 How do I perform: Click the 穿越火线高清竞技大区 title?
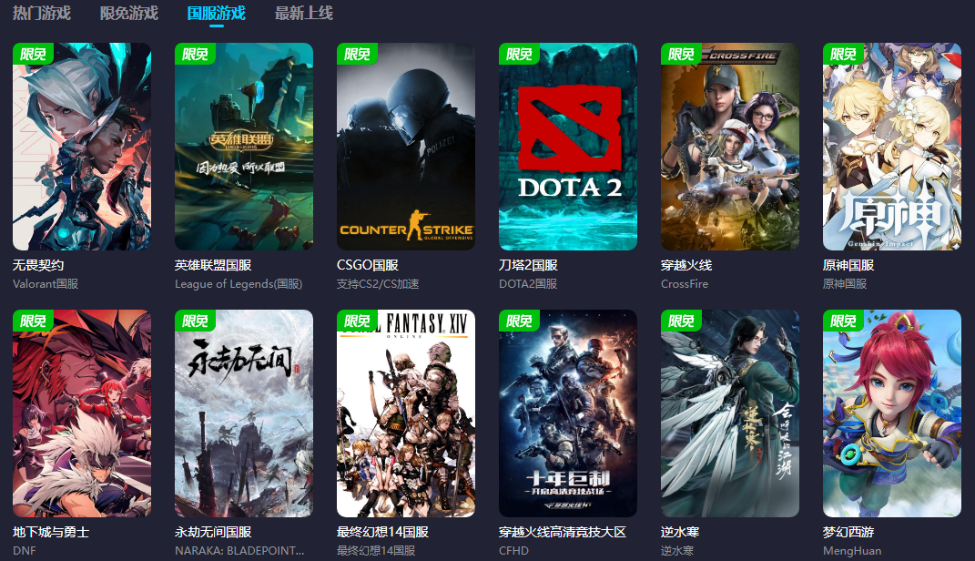pos(562,533)
